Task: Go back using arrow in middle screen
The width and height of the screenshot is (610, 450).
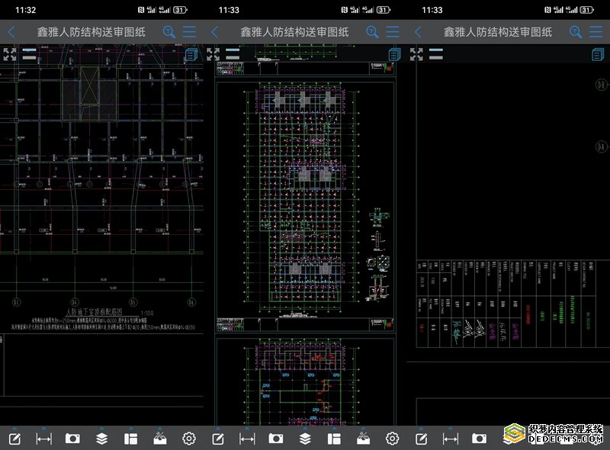Action: coord(214,32)
